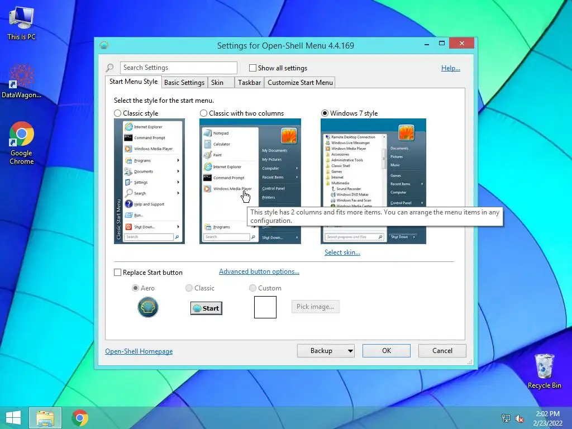Click the network icon in system tray
This screenshot has height=429, width=572.
[x=506, y=418]
